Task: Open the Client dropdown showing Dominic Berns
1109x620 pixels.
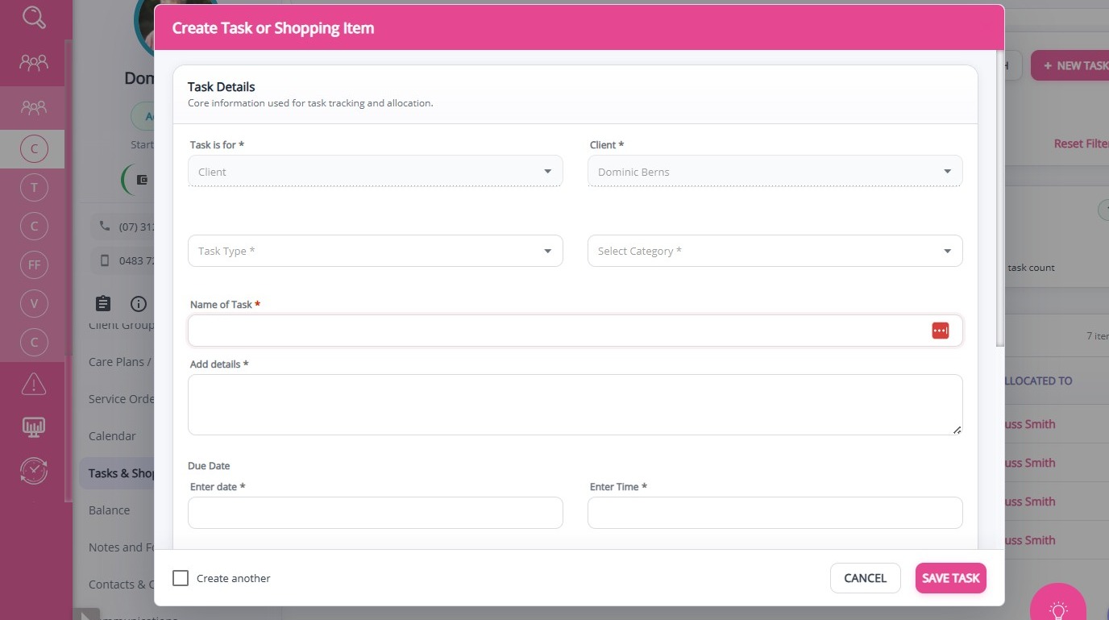Action: pyautogui.click(x=775, y=172)
